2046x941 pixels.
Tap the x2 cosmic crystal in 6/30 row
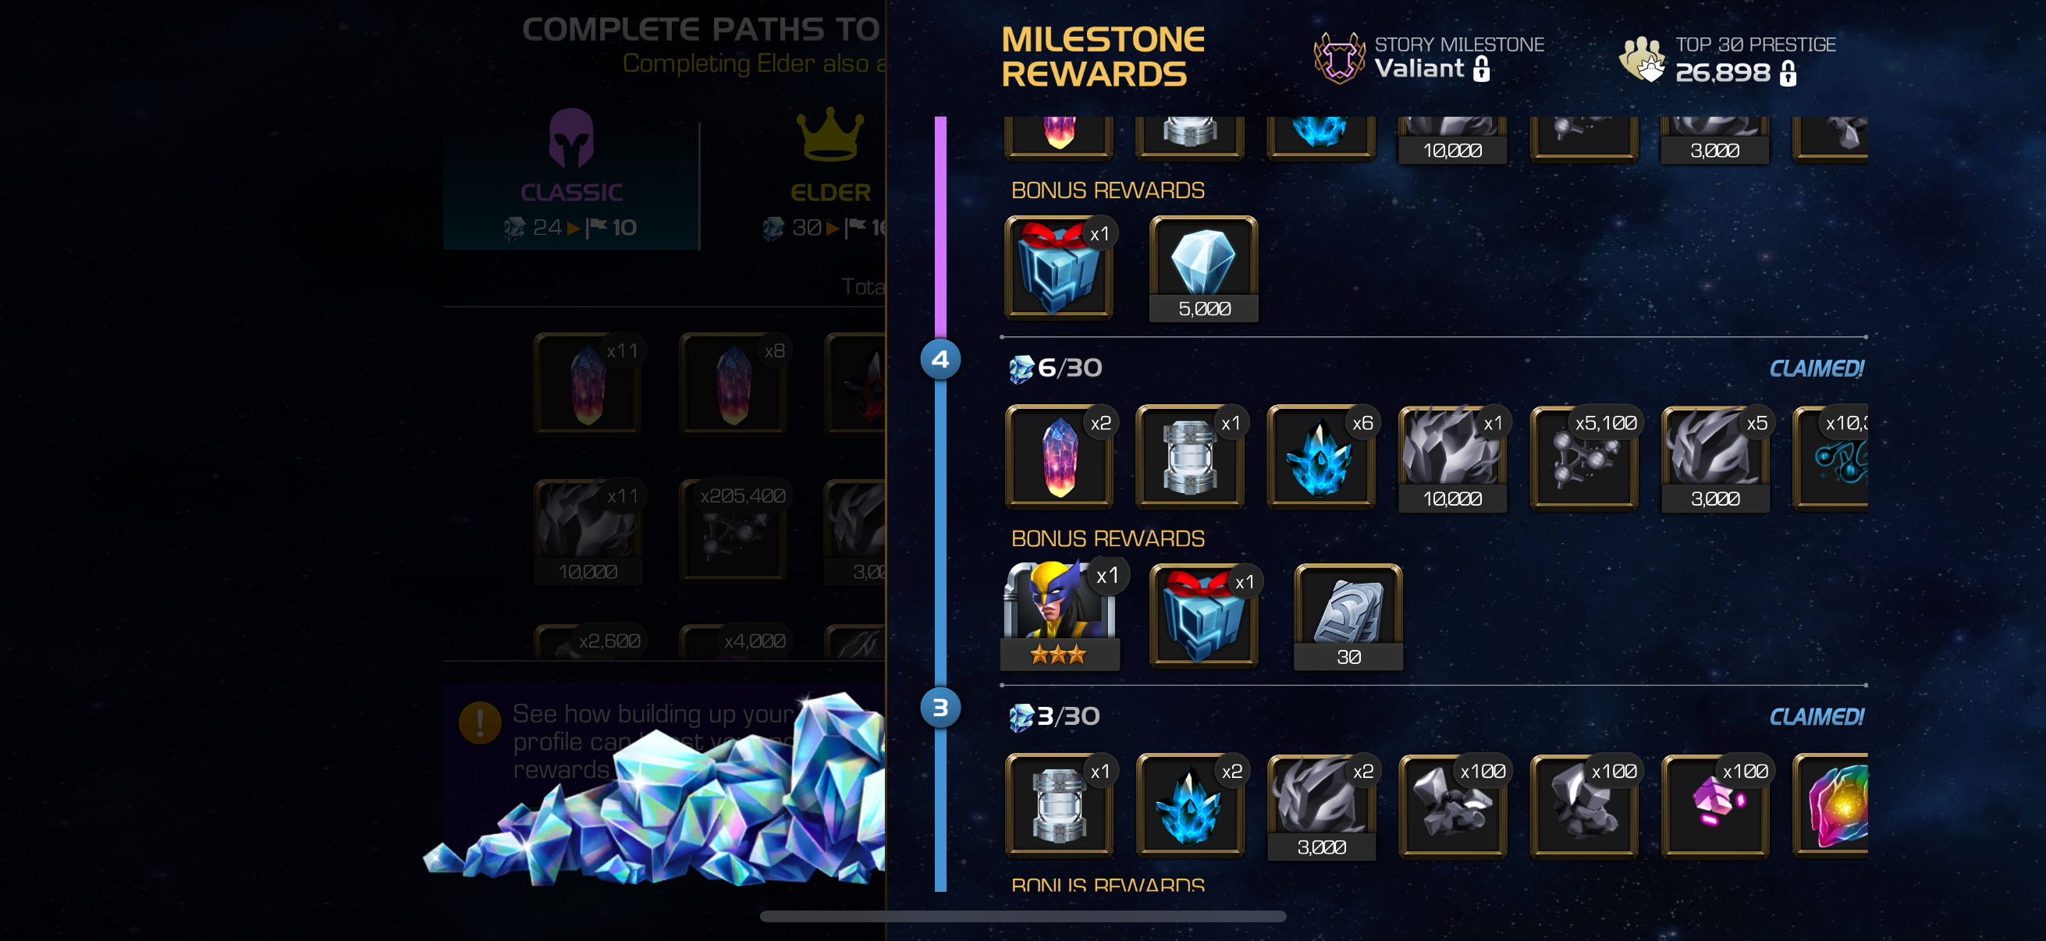1059,456
